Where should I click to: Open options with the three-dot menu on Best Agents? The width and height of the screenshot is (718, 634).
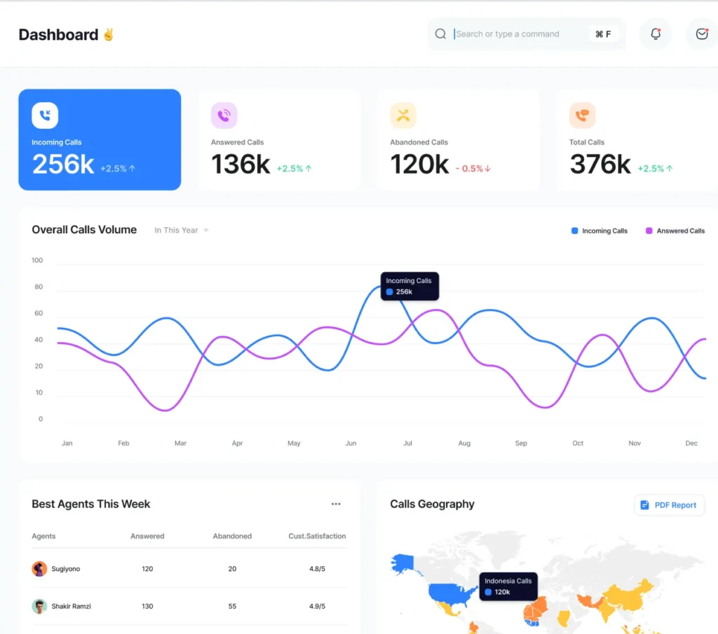336,503
